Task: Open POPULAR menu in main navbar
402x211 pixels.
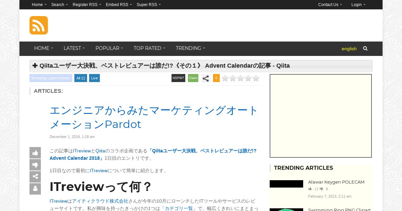Action: [x=109, y=49]
